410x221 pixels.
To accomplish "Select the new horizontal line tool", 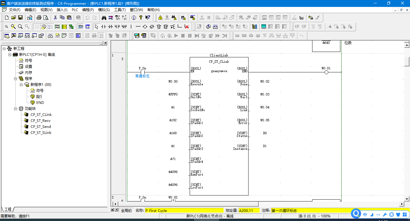I will 138,27.
